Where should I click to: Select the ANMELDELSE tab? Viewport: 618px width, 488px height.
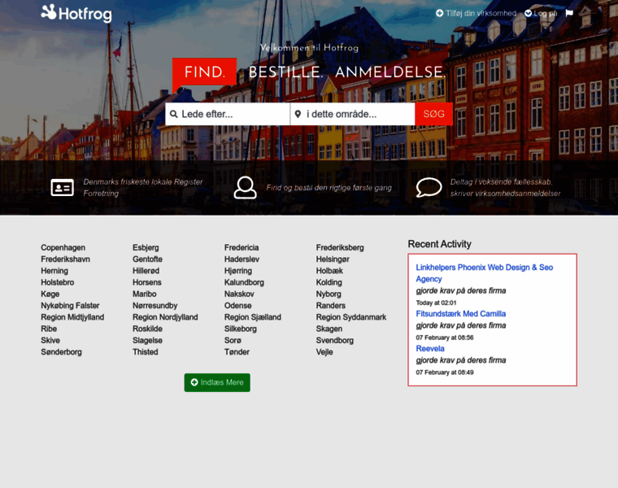[x=390, y=72]
